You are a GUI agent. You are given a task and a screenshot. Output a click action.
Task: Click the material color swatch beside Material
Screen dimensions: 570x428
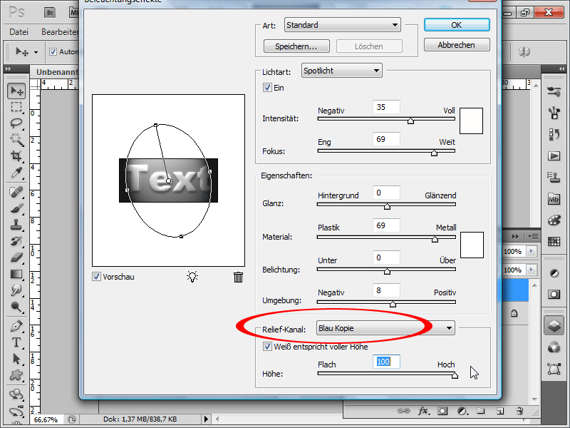click(x=472, y=245)
